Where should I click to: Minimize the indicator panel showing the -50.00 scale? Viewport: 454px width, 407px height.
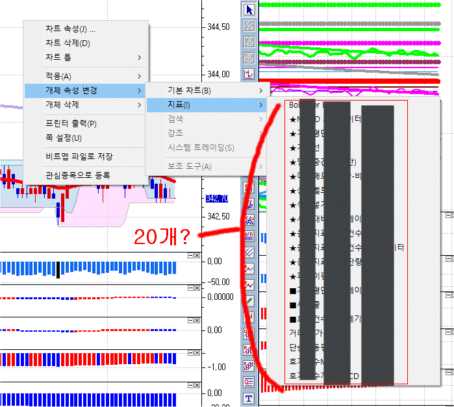pos(190,256)
